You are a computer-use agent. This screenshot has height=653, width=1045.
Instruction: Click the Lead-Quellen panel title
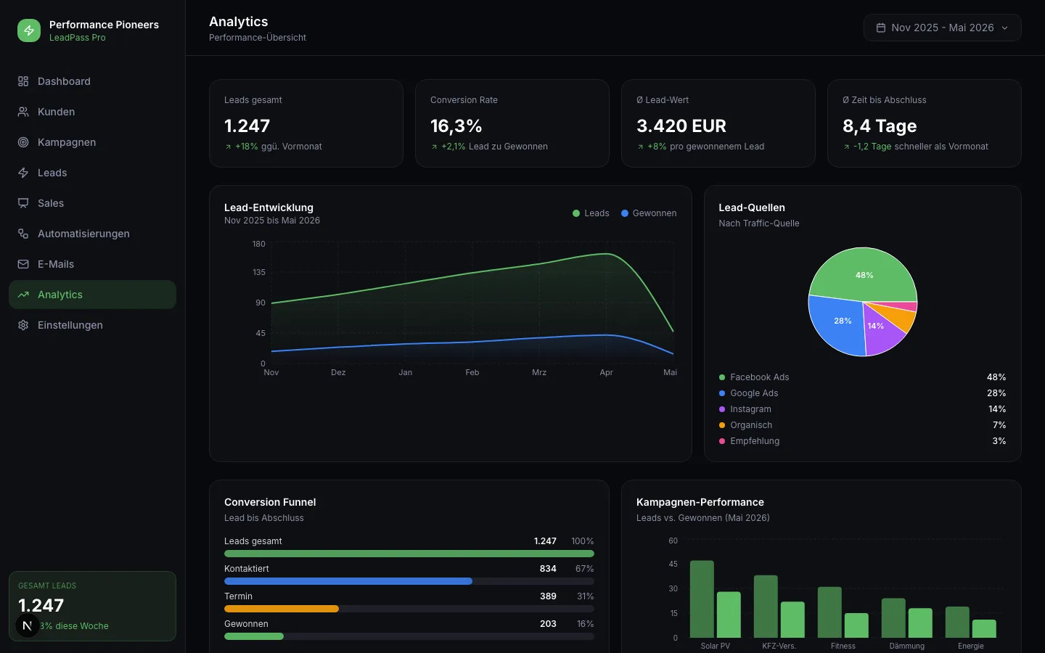(752, 208)
